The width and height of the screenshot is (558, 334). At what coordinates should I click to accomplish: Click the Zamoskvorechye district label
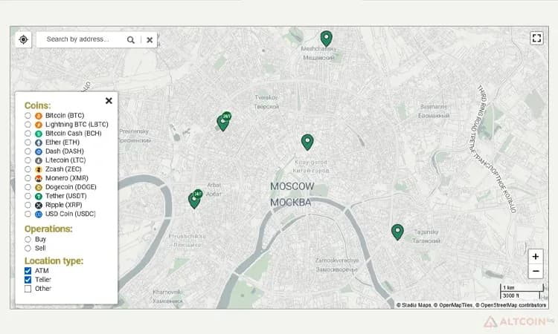[337, 261]
